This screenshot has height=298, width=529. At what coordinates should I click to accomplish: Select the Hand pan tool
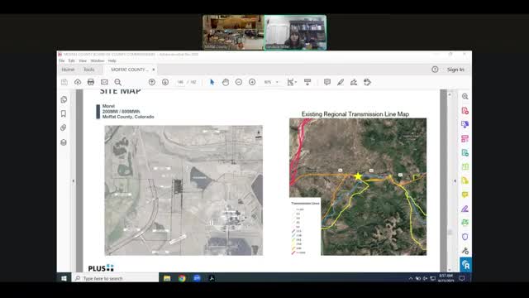pyautogui.click(x=226, y=82)
